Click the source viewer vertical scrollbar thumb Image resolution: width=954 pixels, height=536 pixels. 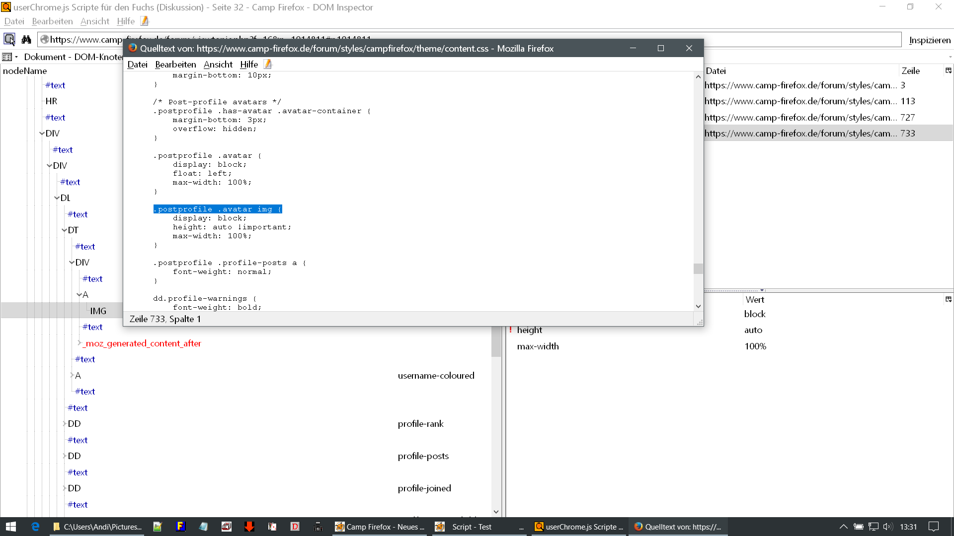(x=698, y=268)
